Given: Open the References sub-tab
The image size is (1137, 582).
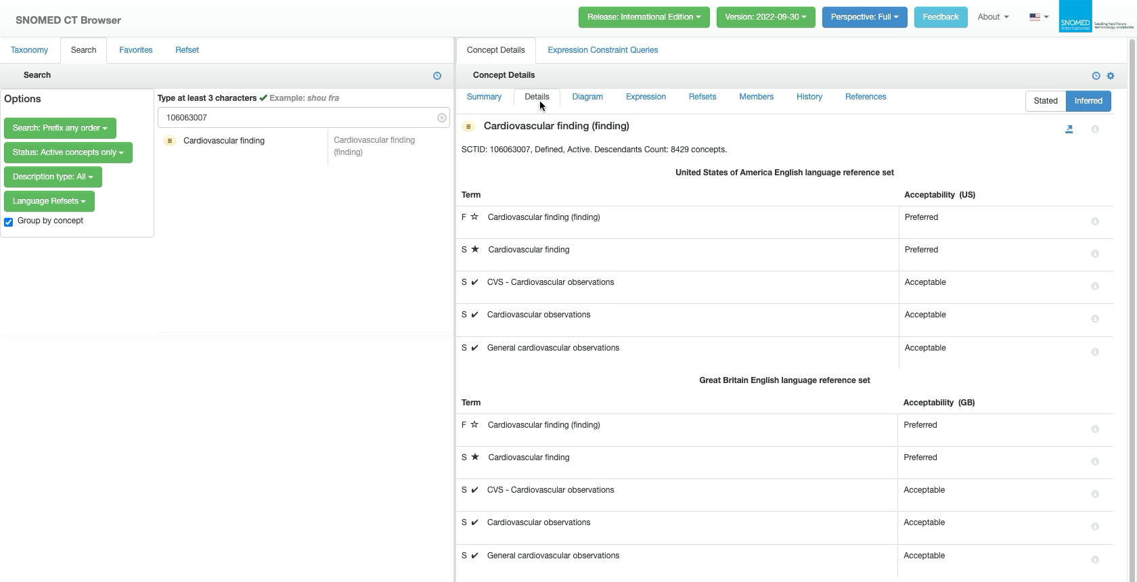Looking at the screenshot, I should point(866,97).
